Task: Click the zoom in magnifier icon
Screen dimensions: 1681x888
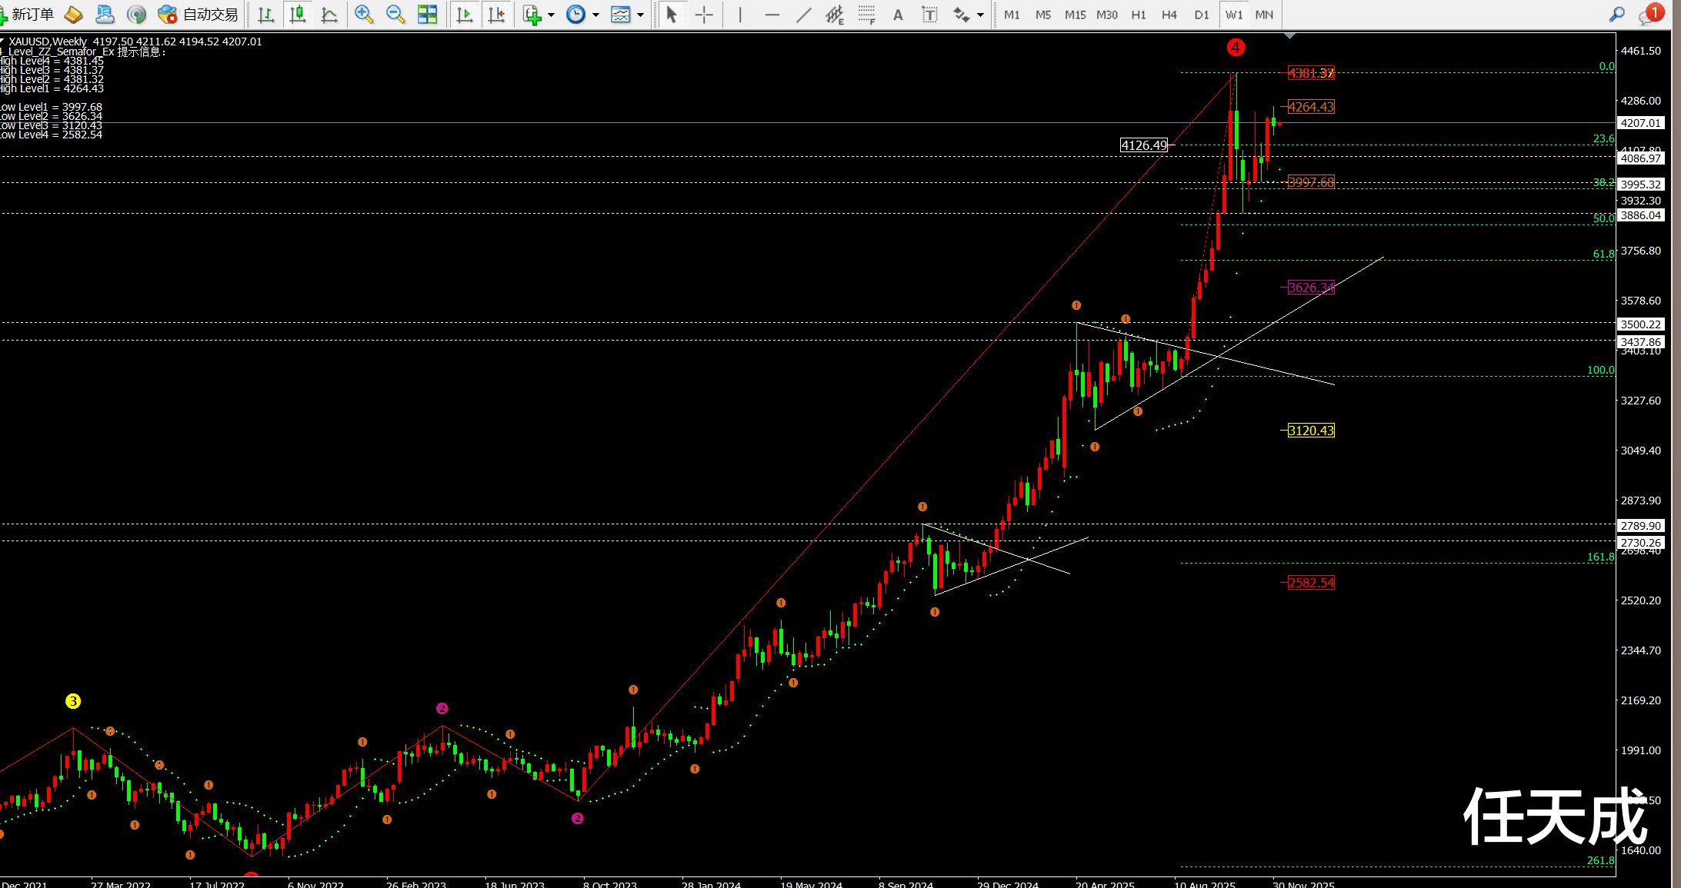Action: coord(364,15)
